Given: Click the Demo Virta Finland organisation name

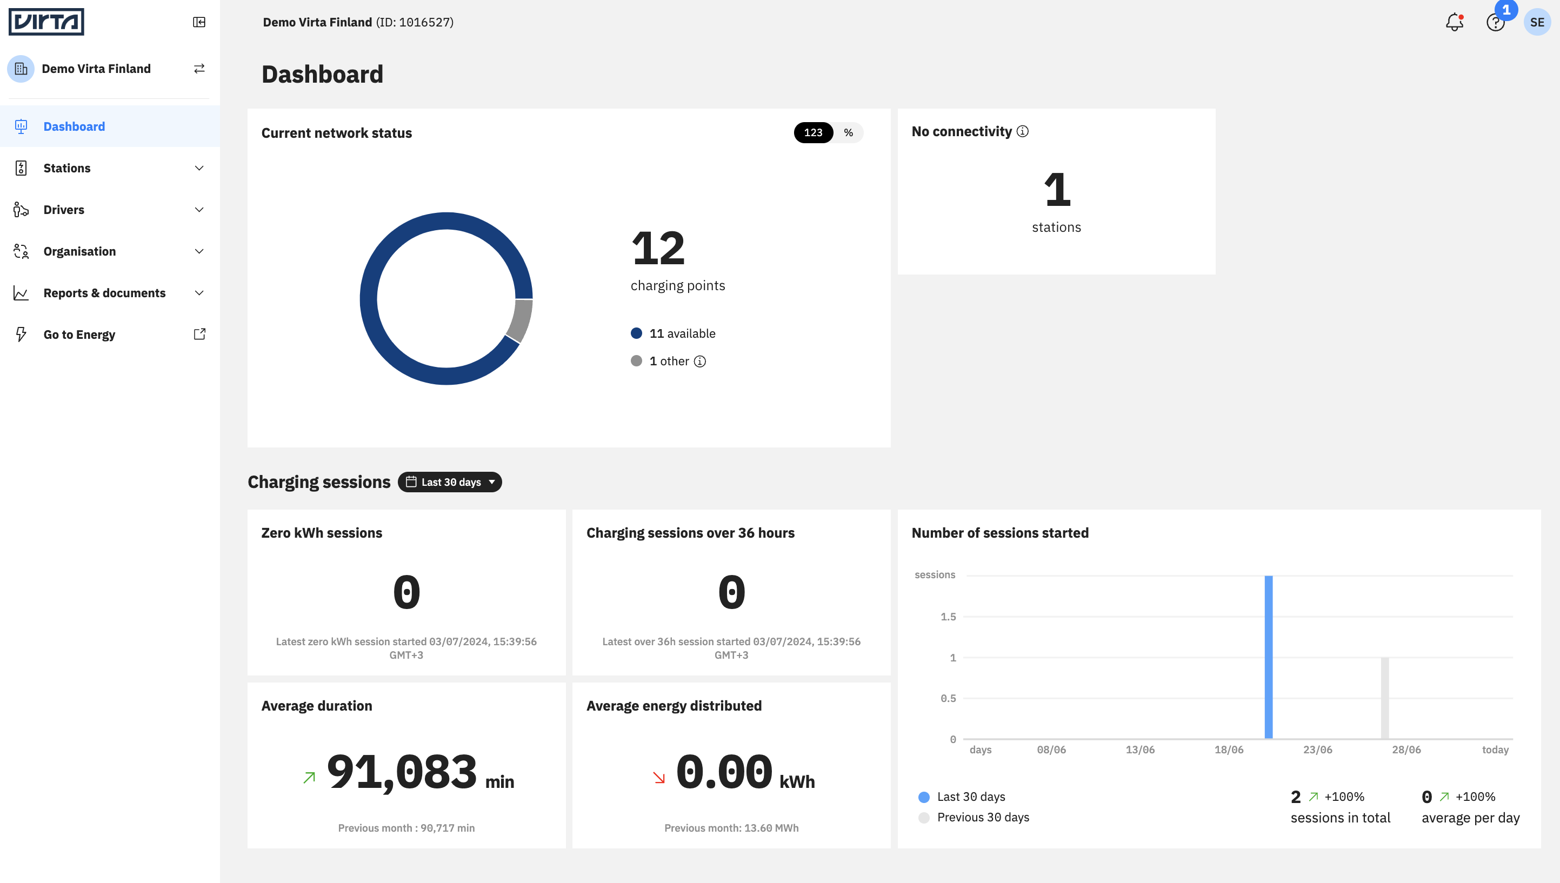Looking at the screenshot, I should 96,69.
